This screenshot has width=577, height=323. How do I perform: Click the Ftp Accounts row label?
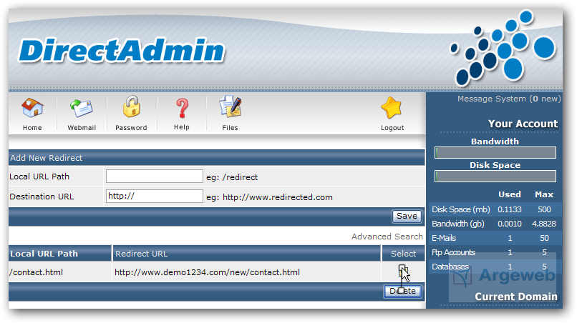(x=453, y=252)
